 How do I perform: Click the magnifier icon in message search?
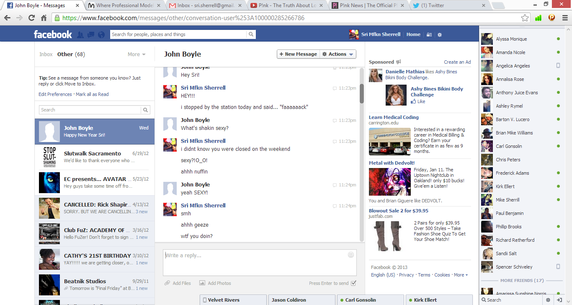coord(145,110)
